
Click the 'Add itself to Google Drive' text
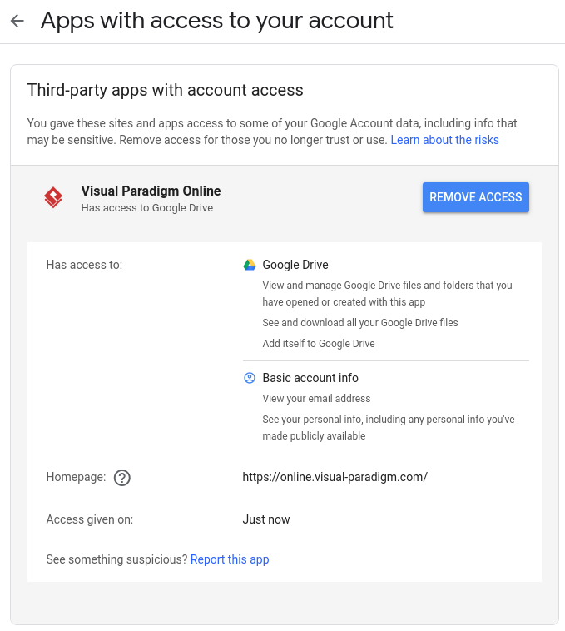[318, 344]
